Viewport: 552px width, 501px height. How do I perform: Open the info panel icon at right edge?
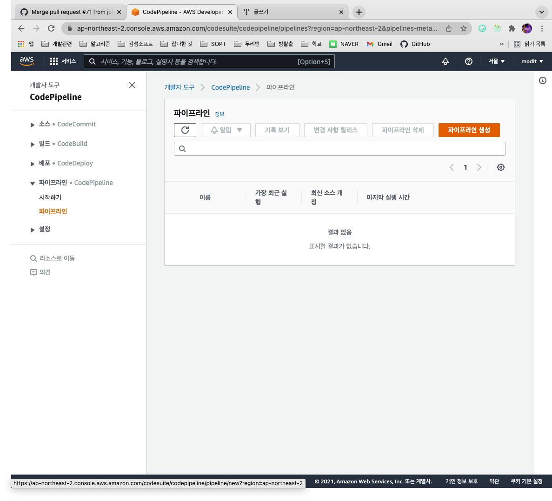pyautogui.click(x=543, y=80)
